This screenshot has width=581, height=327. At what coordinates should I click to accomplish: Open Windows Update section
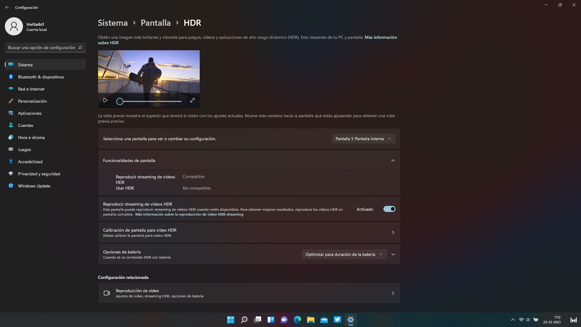[x=34, y=186]
